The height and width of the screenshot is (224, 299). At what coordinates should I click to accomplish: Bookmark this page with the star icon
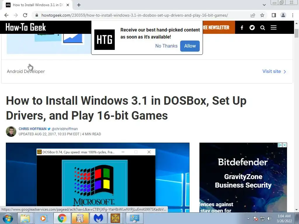tap(262, 15)
